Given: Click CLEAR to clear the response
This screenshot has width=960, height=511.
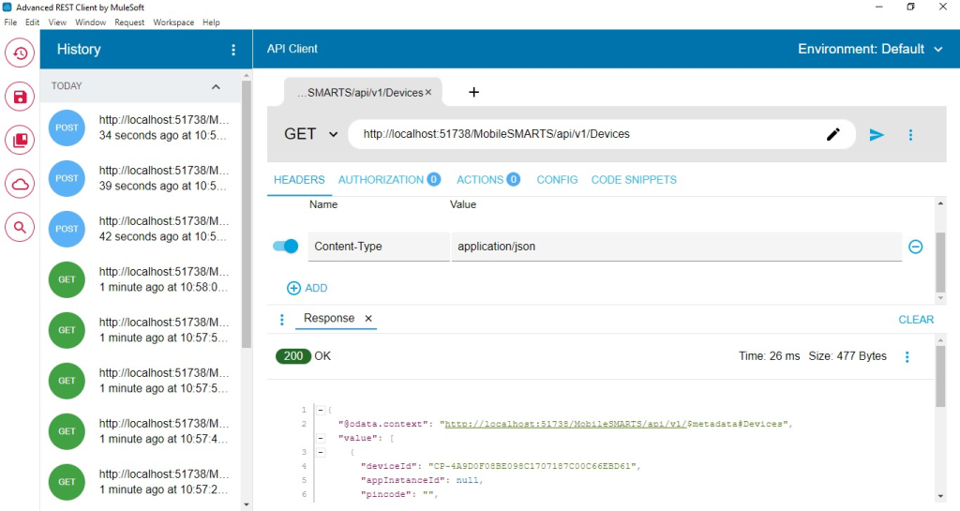Looking at the screenshot, I should coord(916,320).
